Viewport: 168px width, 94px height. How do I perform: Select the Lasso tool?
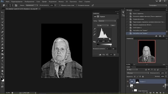click(x=2, y=19)
